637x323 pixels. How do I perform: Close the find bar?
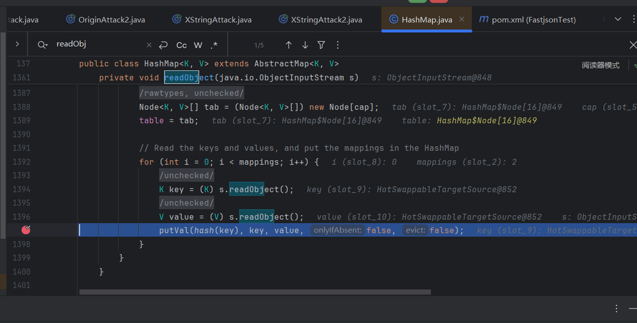point(632,45)
